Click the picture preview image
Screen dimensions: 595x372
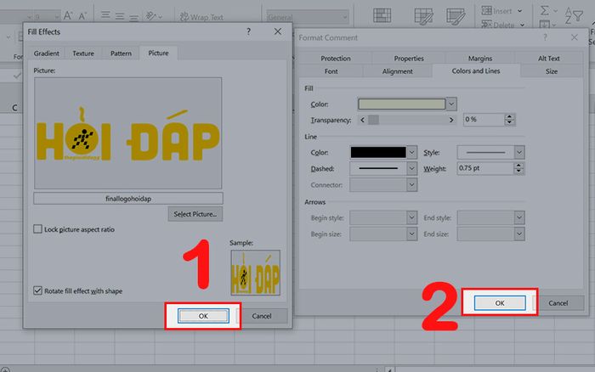click(127, 133)
